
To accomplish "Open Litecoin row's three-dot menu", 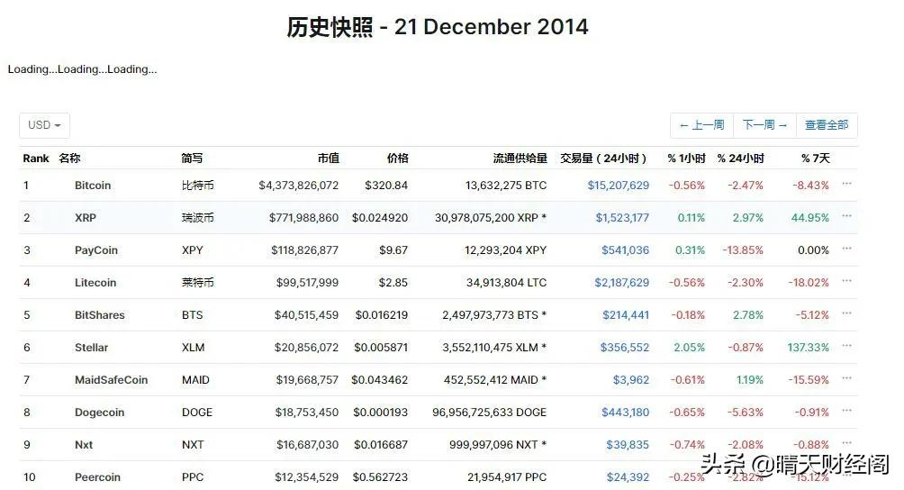I will 846,281.
